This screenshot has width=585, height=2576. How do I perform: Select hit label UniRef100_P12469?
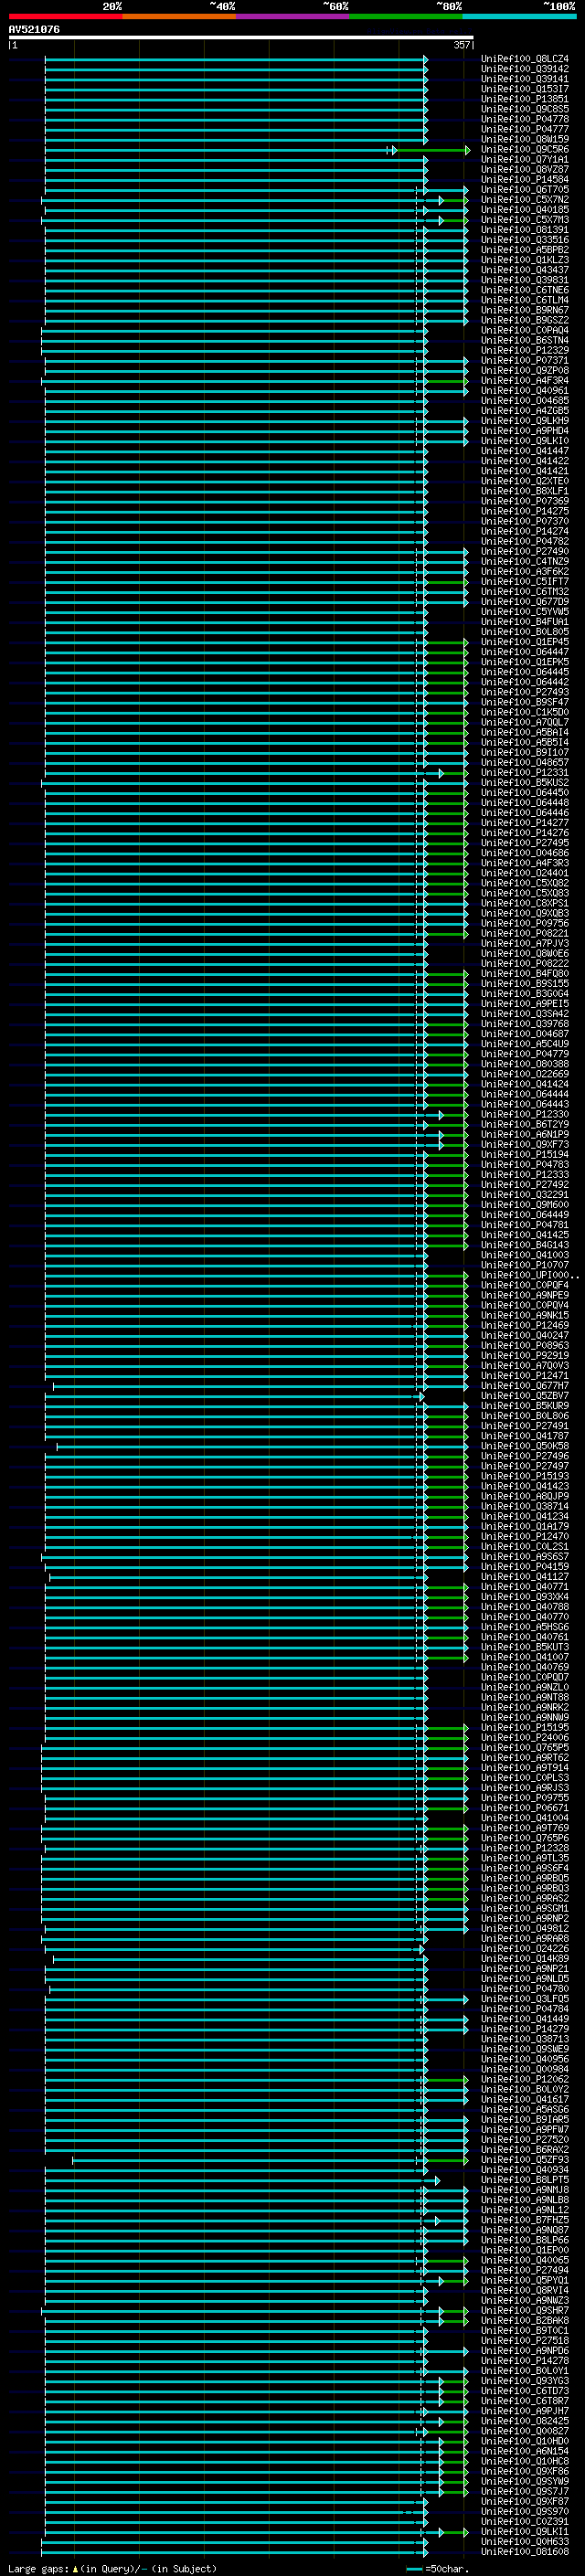524,1326
